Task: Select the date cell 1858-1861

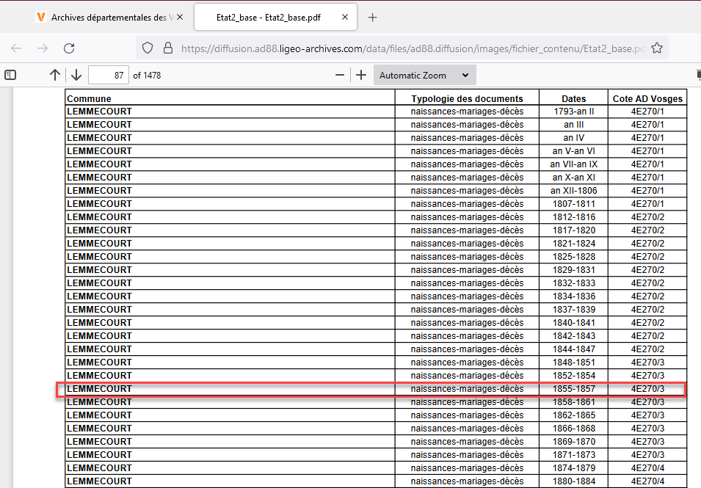Action: coord(573,401)
